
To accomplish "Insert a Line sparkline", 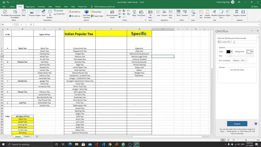I will coord(158,13).
